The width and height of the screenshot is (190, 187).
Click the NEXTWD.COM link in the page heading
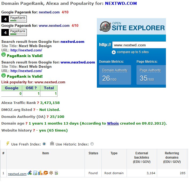click(121, 3)
